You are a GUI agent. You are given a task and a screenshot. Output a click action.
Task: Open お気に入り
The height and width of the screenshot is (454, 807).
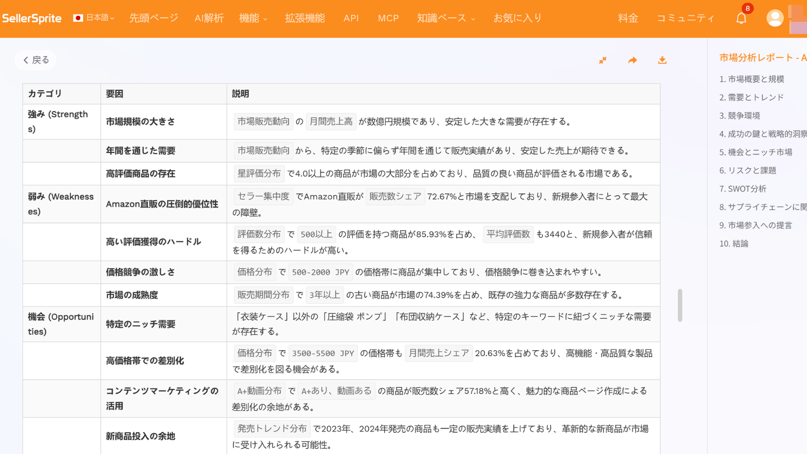[x=517, y=18]
